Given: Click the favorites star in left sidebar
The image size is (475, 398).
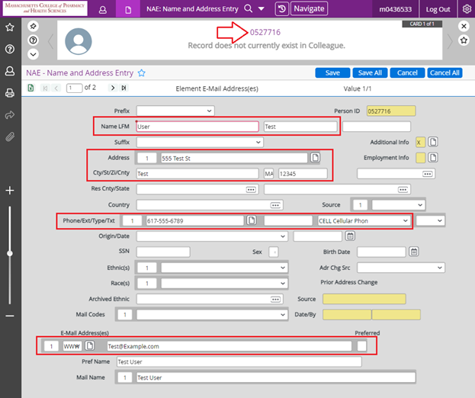Looking at the screenshot, I should click(x=10, y=27).
